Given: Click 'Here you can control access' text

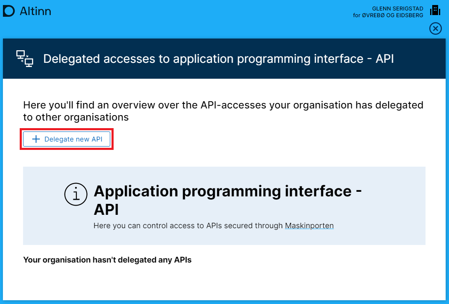Looking at the screenshot, I should (188, 226).
